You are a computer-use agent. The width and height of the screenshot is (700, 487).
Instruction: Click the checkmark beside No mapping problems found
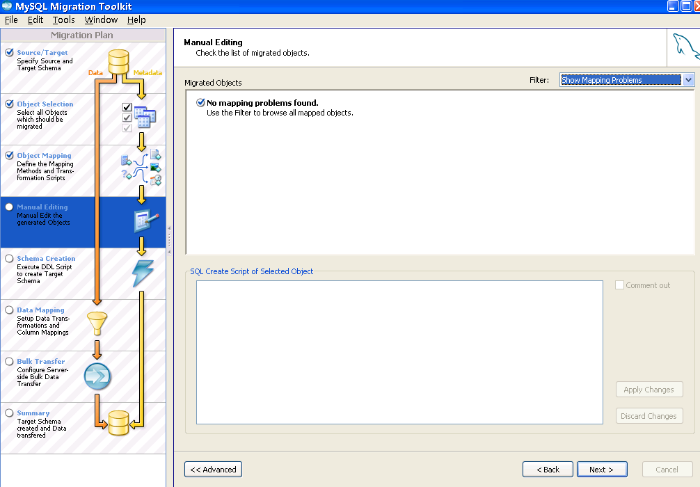(x=200, y=102)
